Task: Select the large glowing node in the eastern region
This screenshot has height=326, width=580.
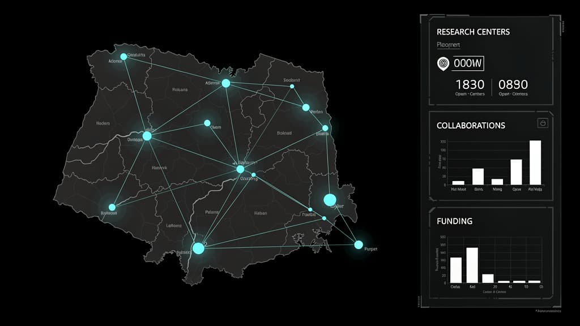Action: click(330, 200)
